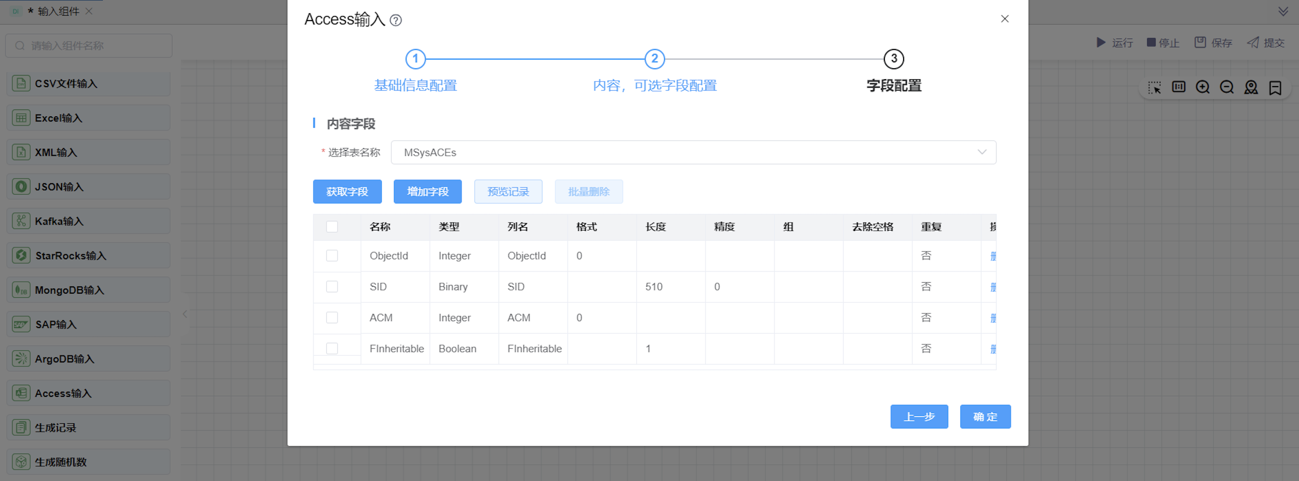
Task: Toggle the select-all checkbox in table header
Action: 332,227
